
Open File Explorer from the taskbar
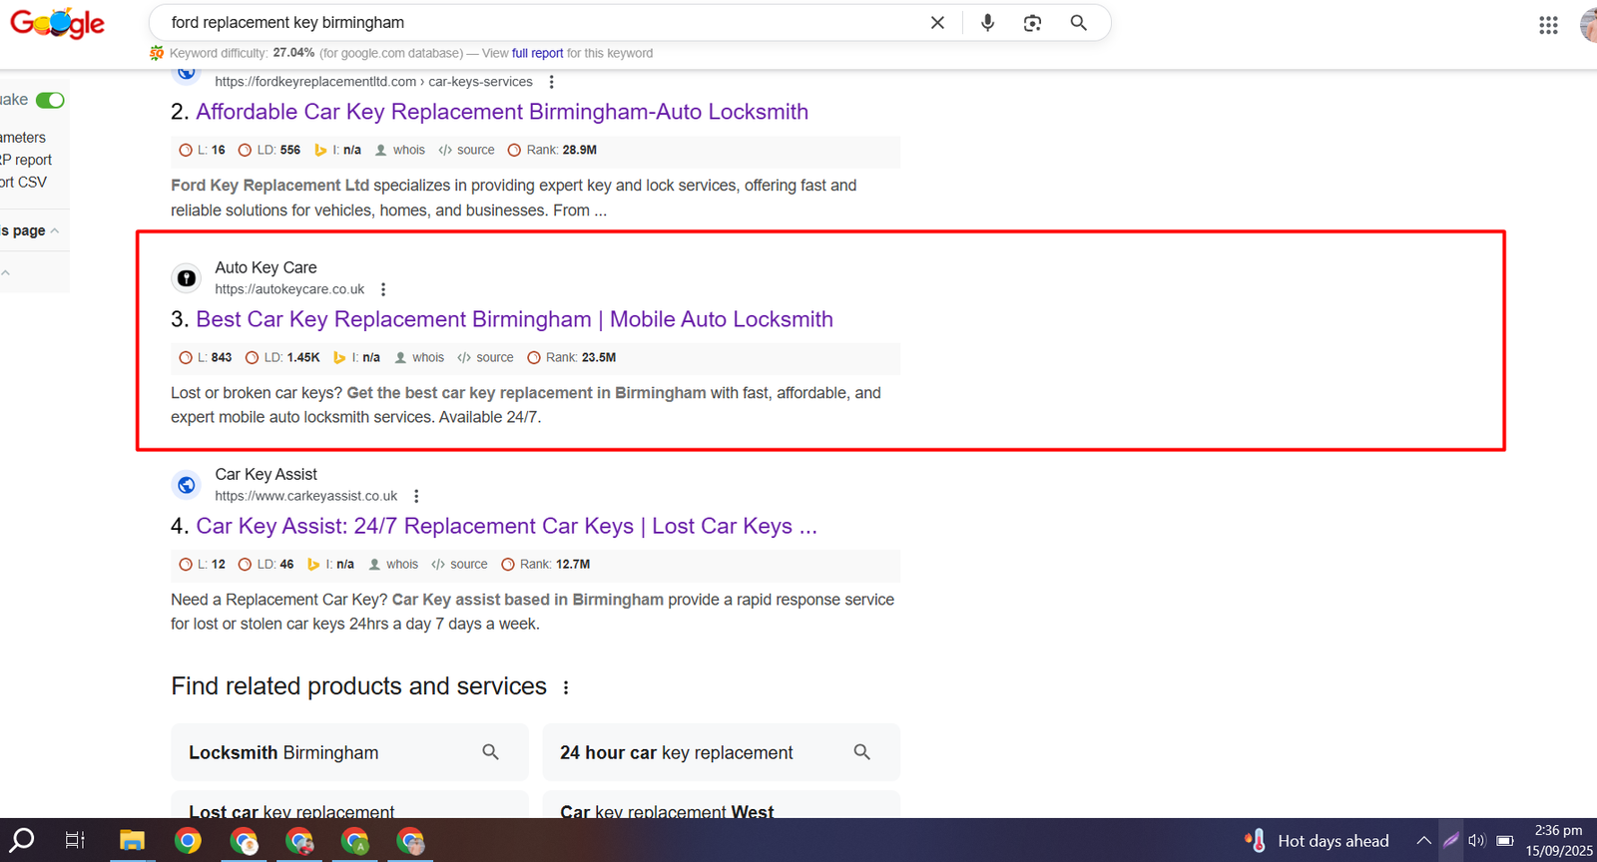(x=132, y=841)
